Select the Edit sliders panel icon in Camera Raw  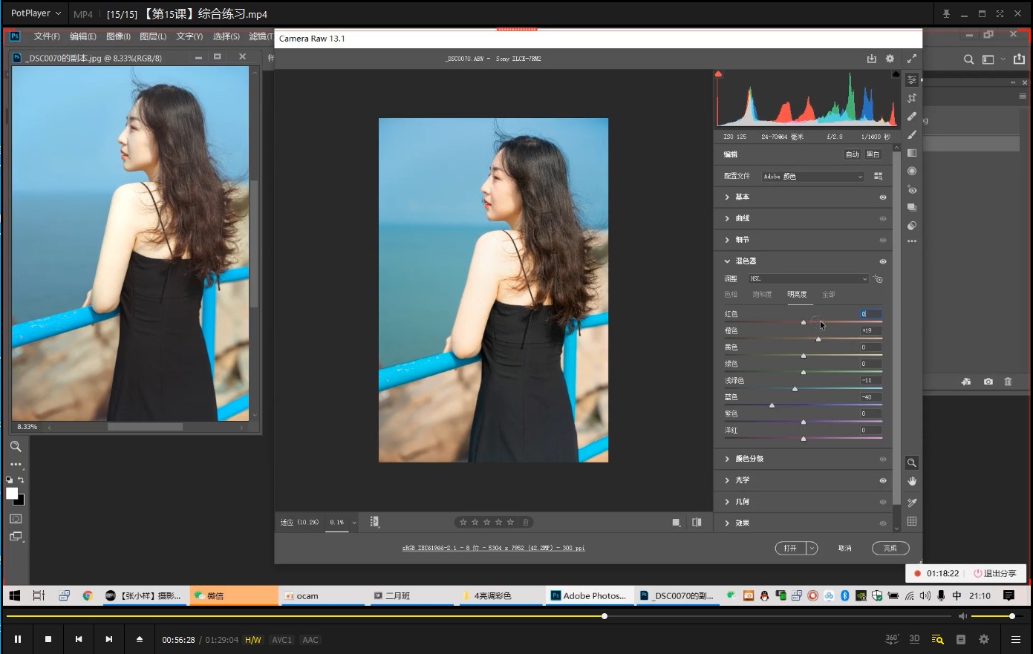coord(912,79)
